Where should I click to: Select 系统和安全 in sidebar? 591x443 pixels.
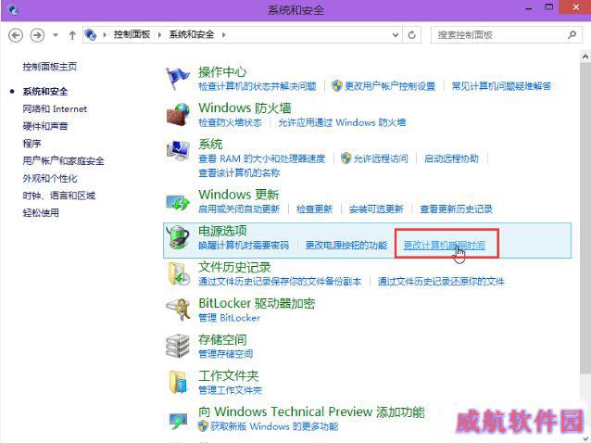(x=45, y=92)
